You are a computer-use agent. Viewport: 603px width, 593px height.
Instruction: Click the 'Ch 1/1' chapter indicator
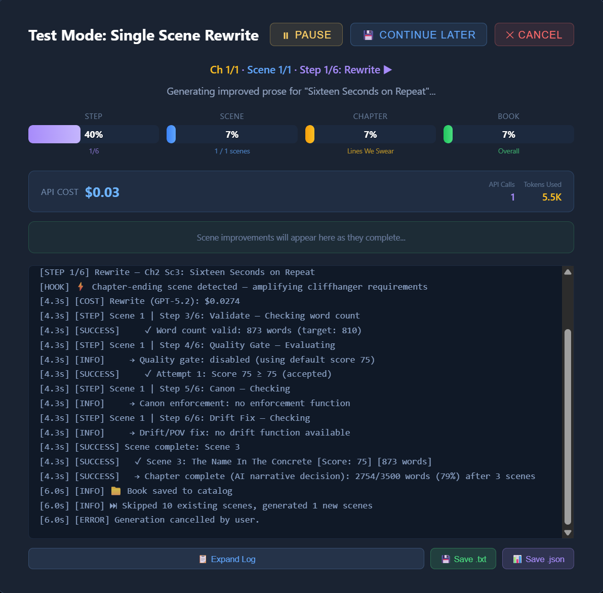point(224,69)
